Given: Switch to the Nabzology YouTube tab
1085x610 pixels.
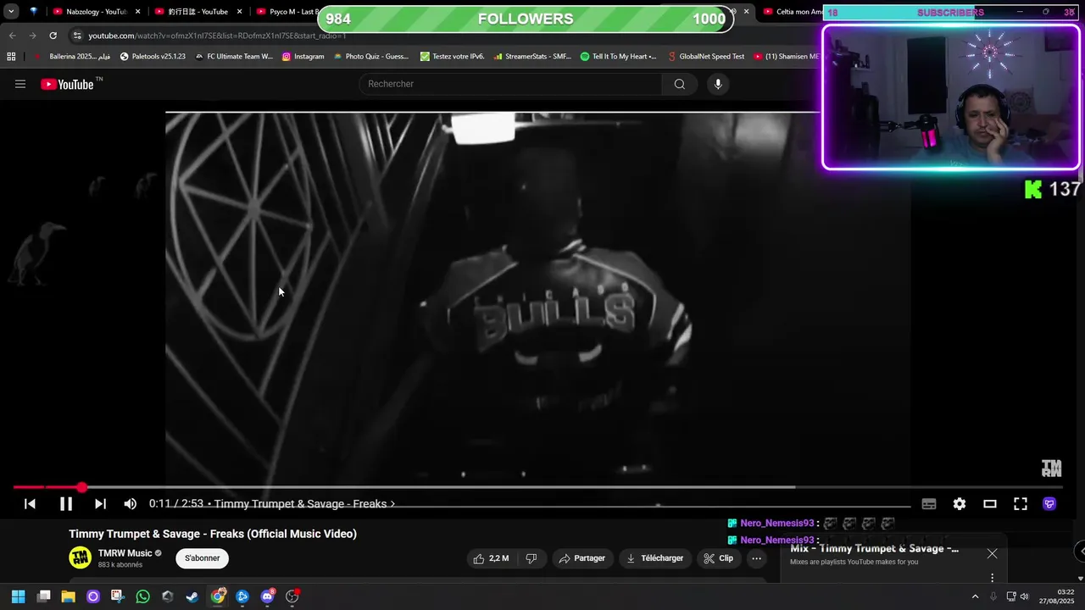Looking at the screenshot, I should (90, 12).
